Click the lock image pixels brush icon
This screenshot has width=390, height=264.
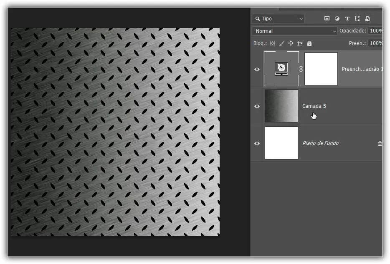281,43
